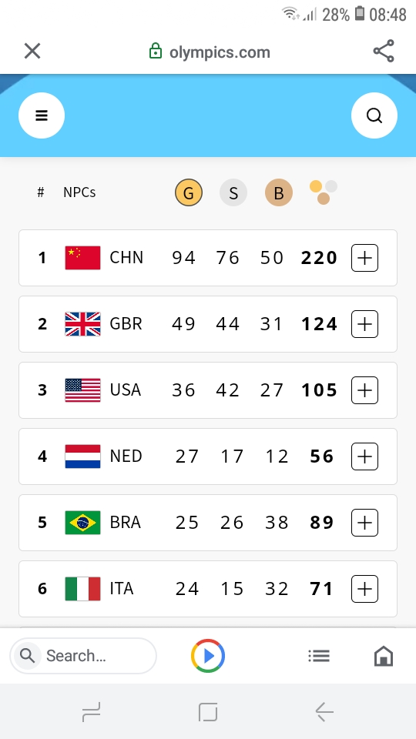Close the browser tab with X
The width and height of the screenshot is (416, 739).
[x=32, y=51]
